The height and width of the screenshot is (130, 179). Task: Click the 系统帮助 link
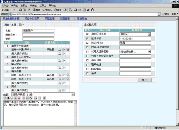point(82,18)
